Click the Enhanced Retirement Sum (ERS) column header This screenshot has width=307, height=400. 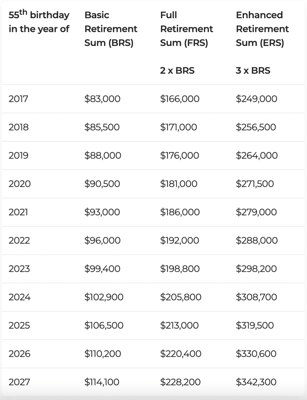(x=262, y=29)
